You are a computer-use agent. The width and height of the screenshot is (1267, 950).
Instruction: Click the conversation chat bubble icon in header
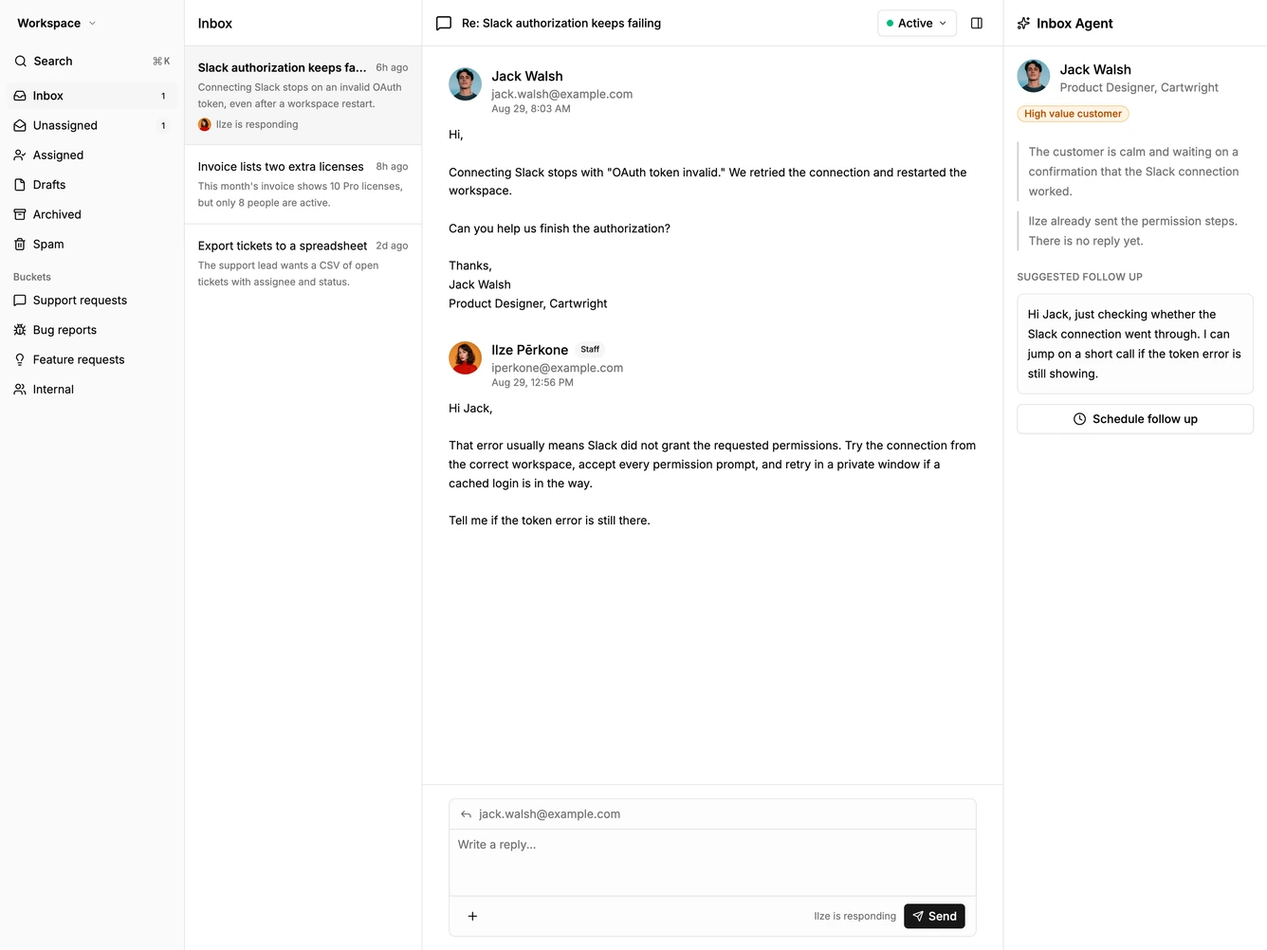click(x=443, y=23)
